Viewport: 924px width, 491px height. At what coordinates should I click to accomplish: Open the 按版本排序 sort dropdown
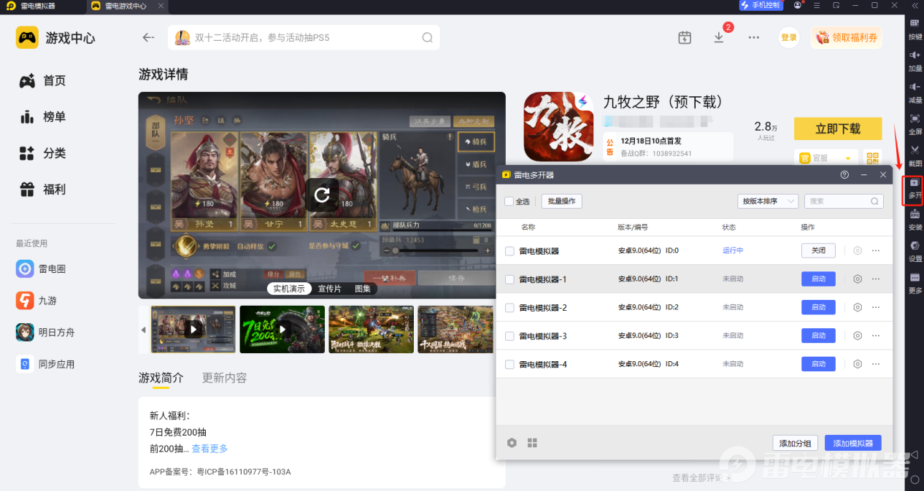767,201
